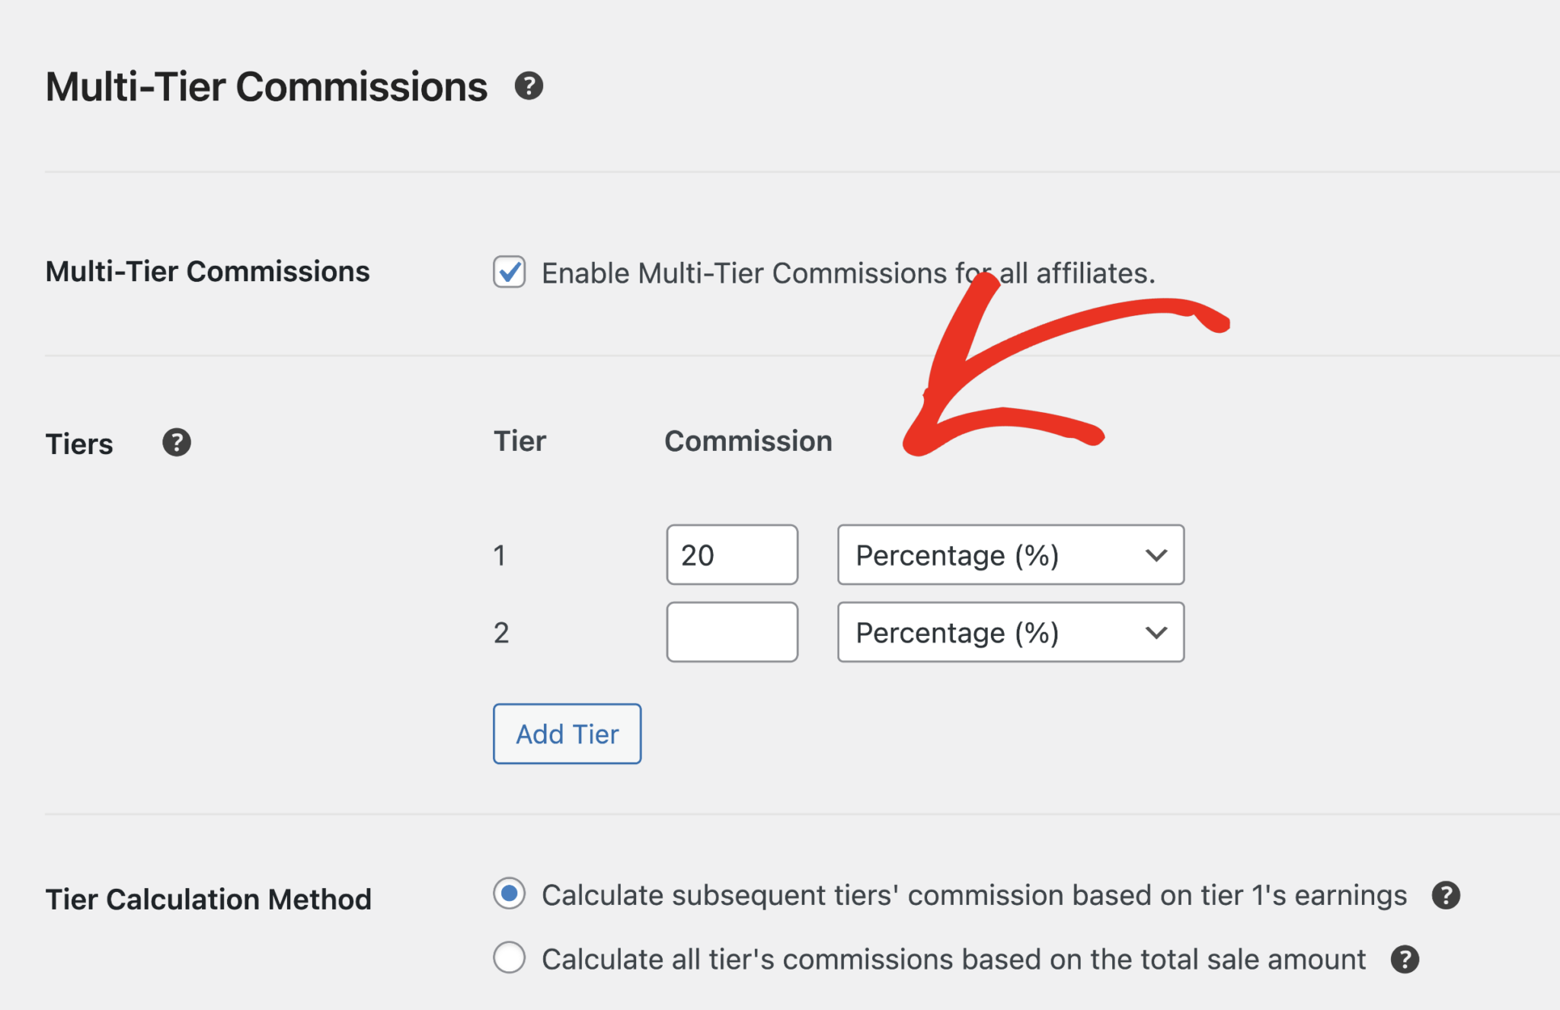This screenshot has width=1560, height=1010.
Task: Open help for total sale amount calculation option
Action: [1404, 960]
